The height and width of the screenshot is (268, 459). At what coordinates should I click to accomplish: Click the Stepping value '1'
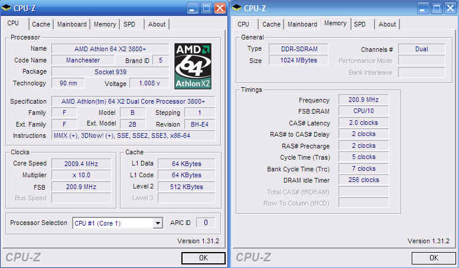point(200,113)
